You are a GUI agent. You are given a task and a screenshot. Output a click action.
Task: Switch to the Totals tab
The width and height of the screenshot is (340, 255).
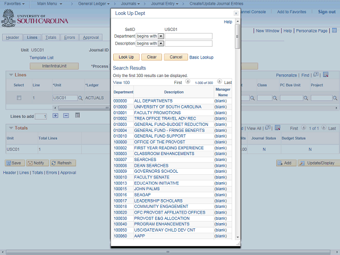[51, 38]
